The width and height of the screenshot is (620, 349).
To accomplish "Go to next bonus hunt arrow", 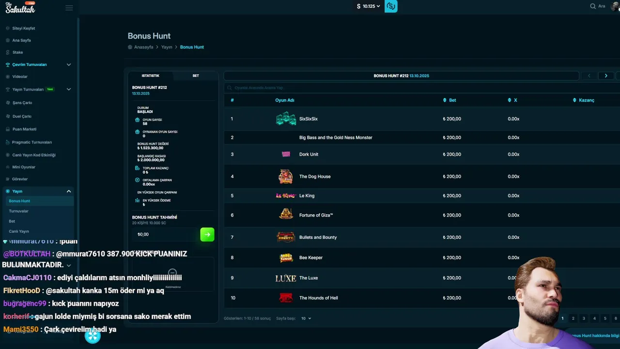I will click(606, 76).
